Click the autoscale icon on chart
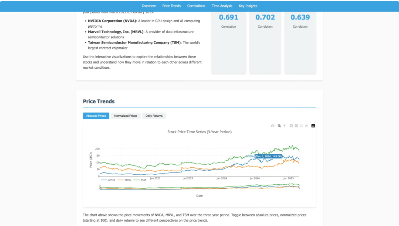 [x=301, y=126]
